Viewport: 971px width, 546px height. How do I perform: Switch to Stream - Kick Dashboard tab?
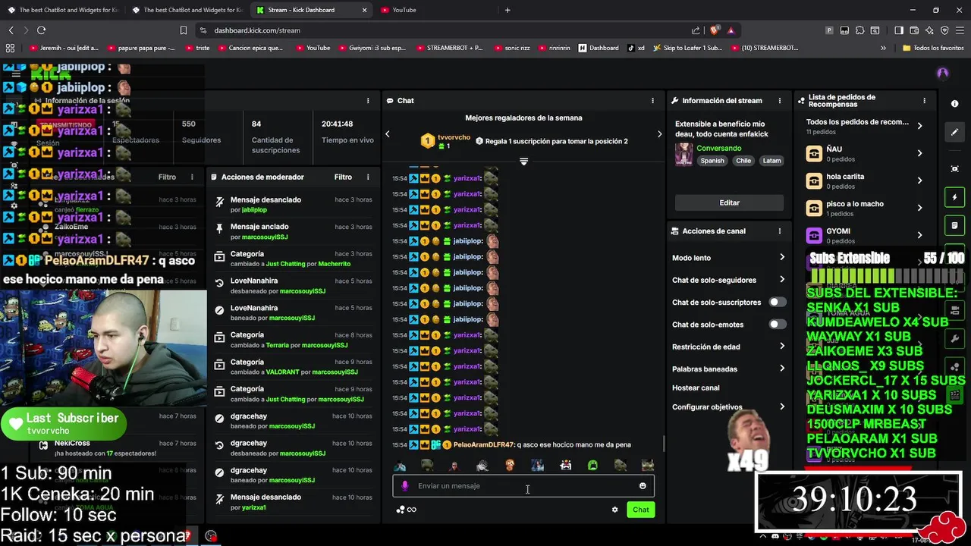pos(310,10)
